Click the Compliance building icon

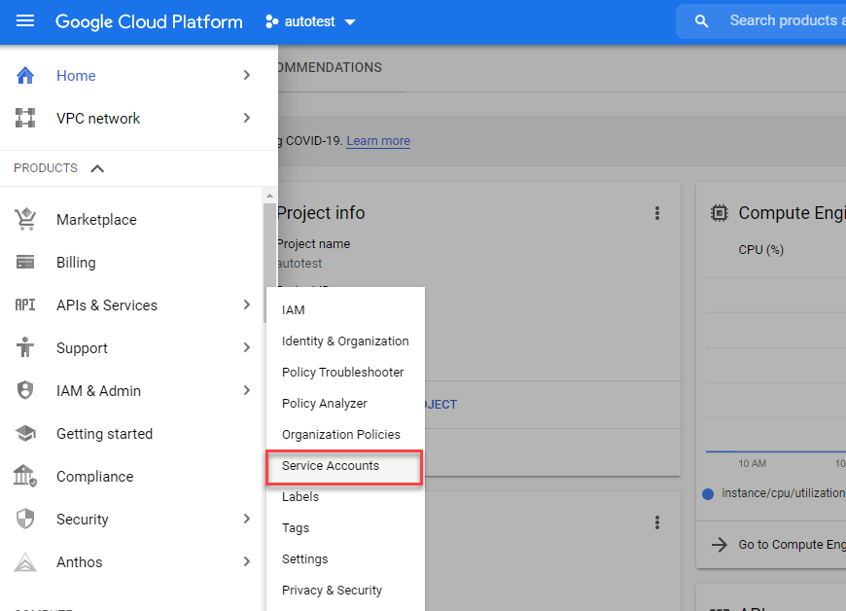(x=25, y=476)
